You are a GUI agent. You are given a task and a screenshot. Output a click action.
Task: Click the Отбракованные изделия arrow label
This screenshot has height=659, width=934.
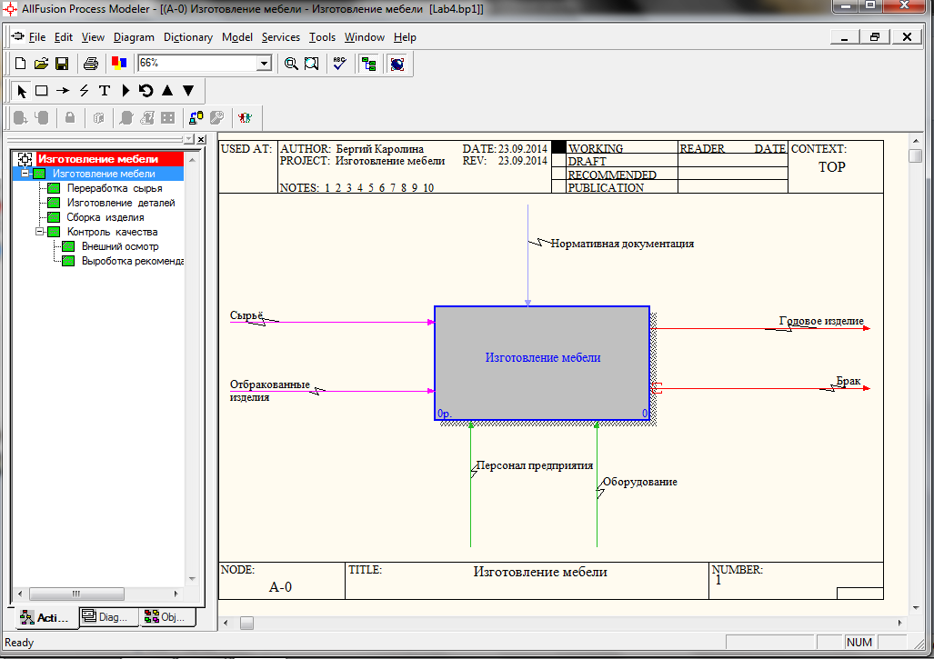(x=270, y=391)
